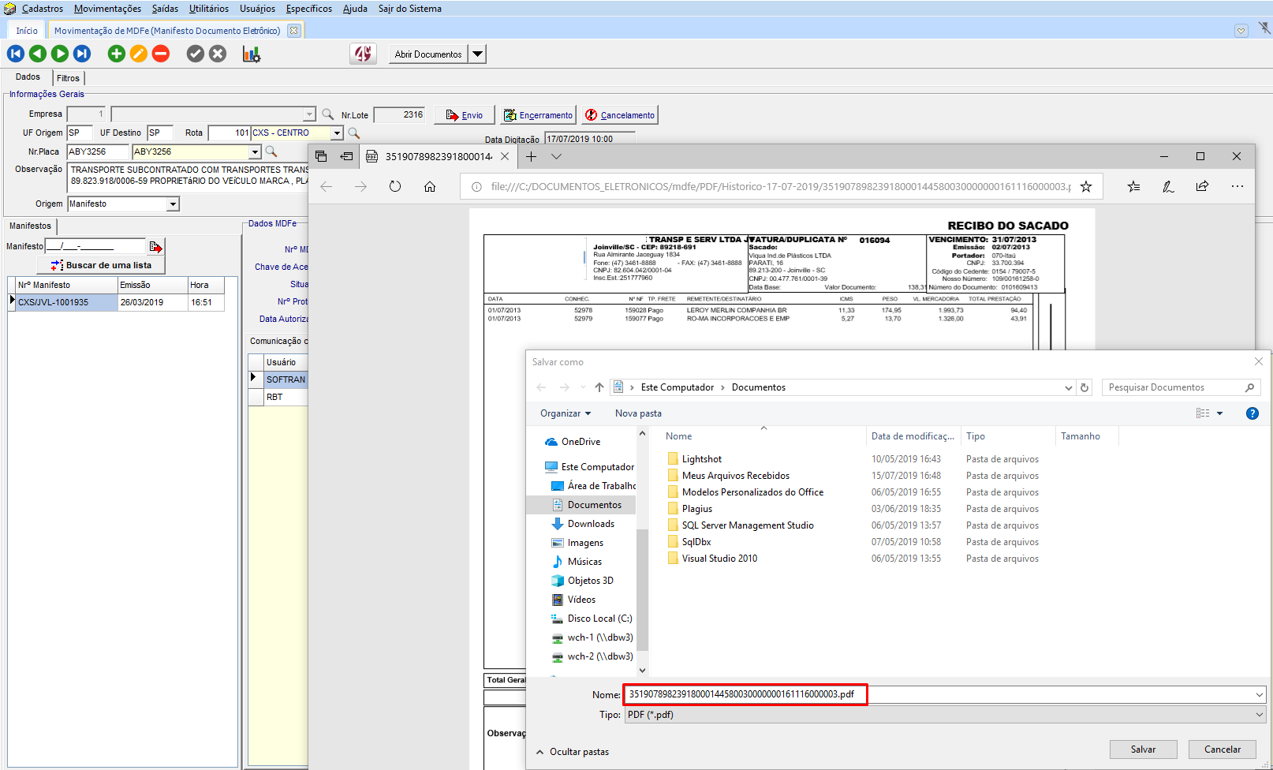Add the PDF page to favorites star
This screenshot has height=770, width=1273.
[1086, 187]
